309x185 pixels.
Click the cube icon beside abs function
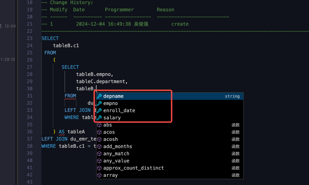pyautogui.click(x=99, y=125)
